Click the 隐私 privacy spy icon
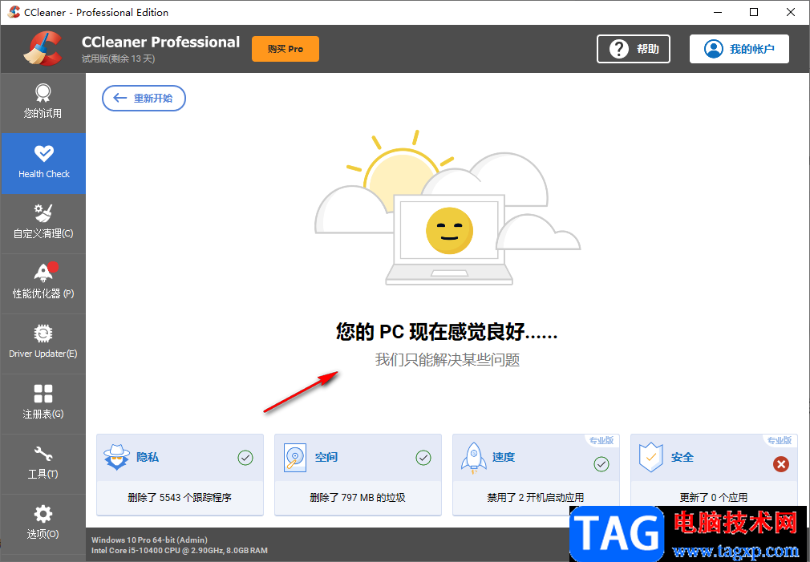Viewport: 810px width, 562px height. coord(116,457)
